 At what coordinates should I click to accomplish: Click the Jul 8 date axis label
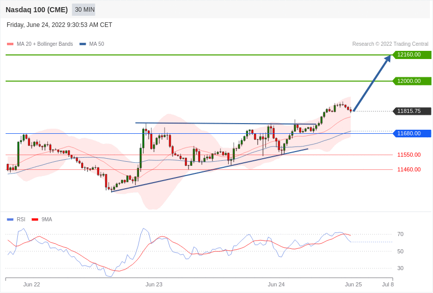click(x=388, y=284)
